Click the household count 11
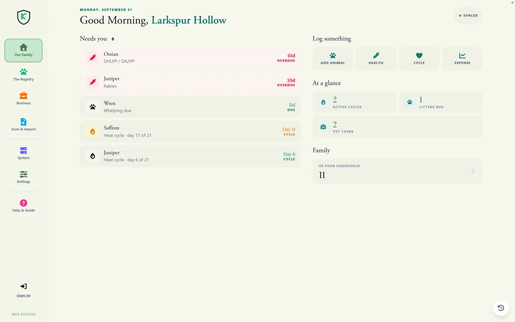The height and width of the screenshot is (322, 515). click(322, 175)
